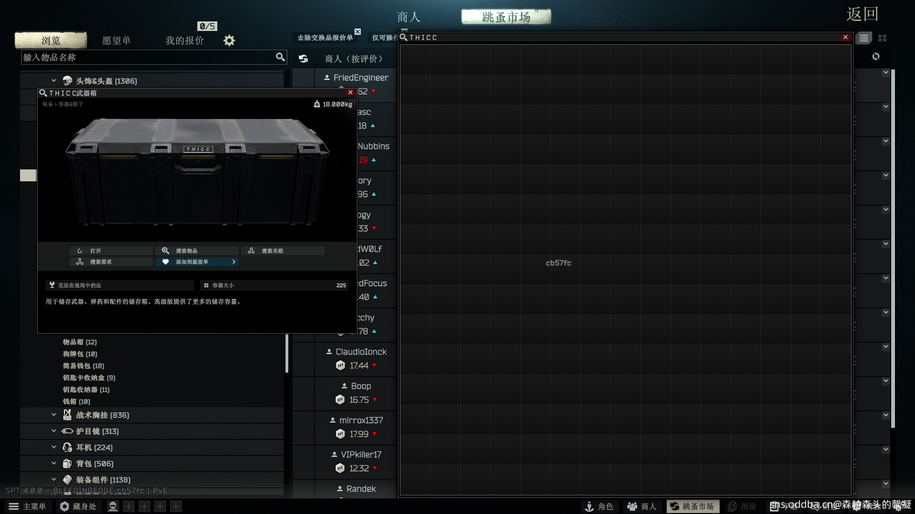The image size is (915, 514).
Task: Click 搜索关联 in inspect window
Action: 283,250
